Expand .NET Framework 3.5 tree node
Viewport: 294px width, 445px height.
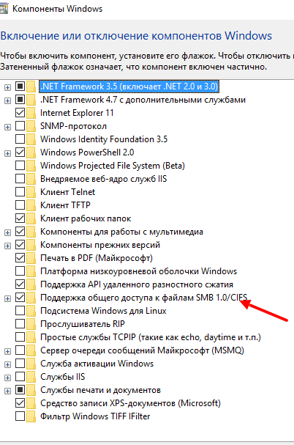7,87
